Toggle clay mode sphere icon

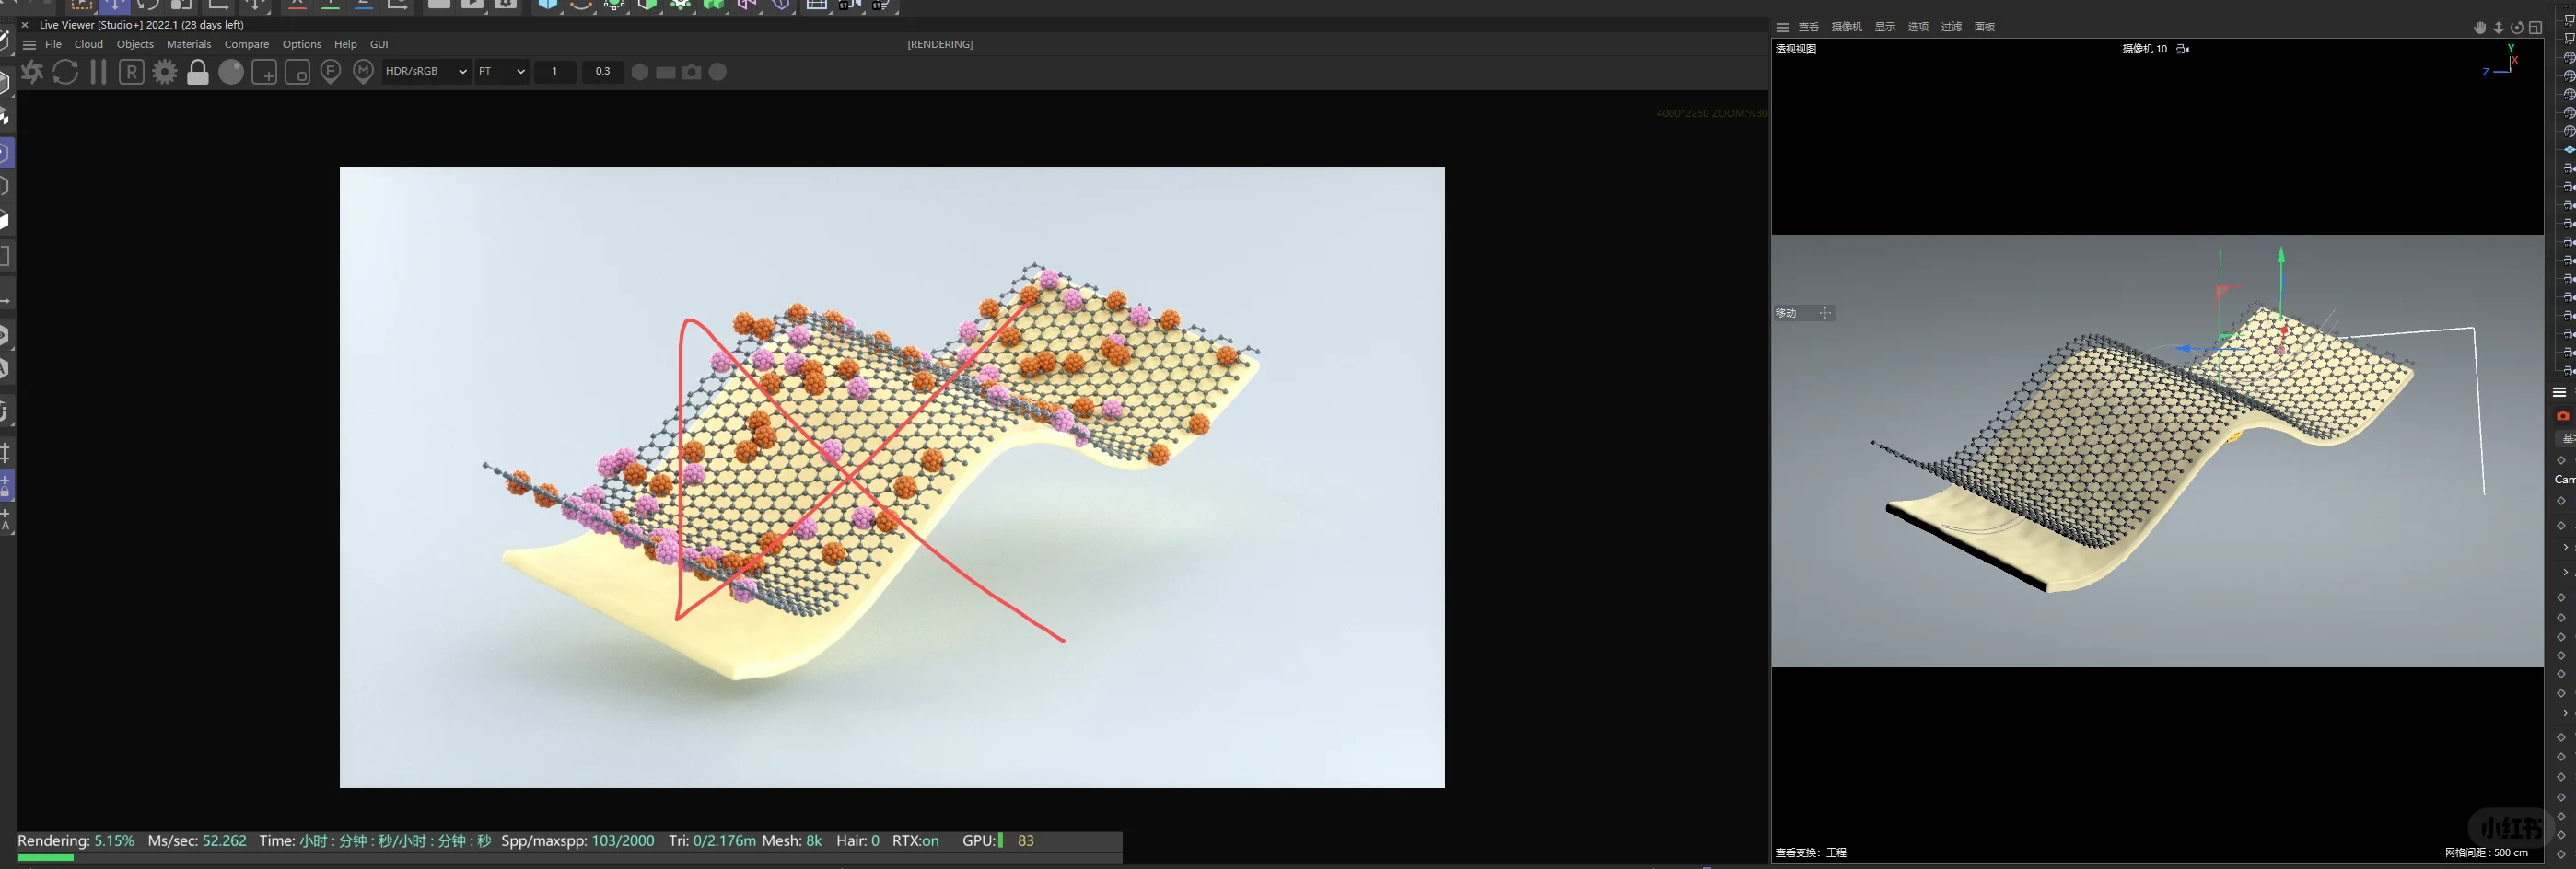pyautogui.click(x=231, y=72)
